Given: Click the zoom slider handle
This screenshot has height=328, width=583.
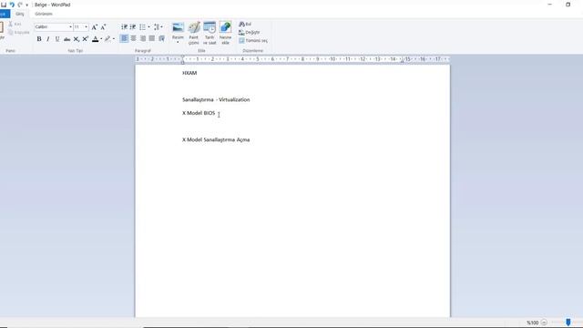Looking at the screenshot, I should [x=568, y=322].
